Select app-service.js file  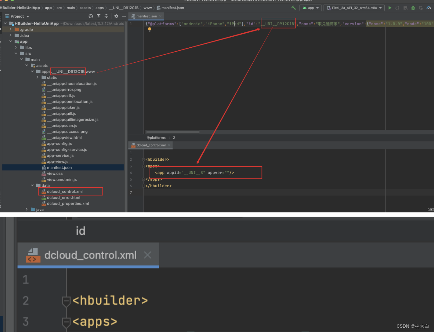[x=60, y=156]
